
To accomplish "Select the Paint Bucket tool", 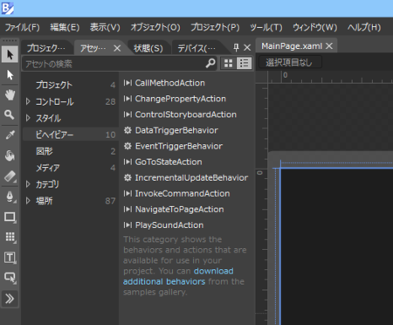I will click(x=10, y=156).
